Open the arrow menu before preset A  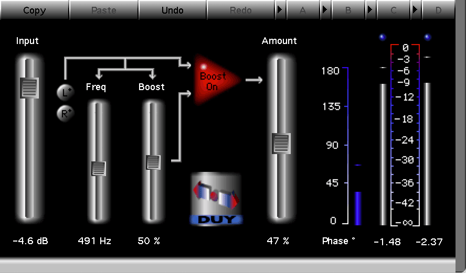click(x=280, y=9)
